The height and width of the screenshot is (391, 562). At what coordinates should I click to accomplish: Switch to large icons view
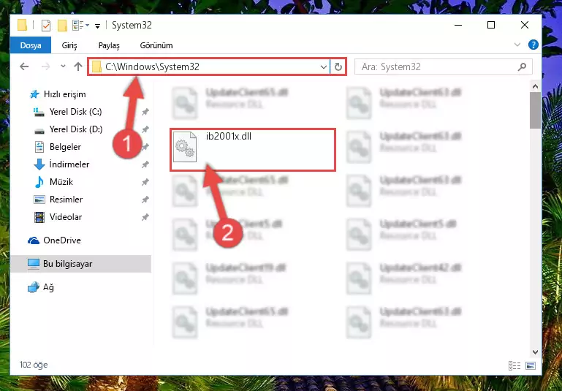(531, 365)
